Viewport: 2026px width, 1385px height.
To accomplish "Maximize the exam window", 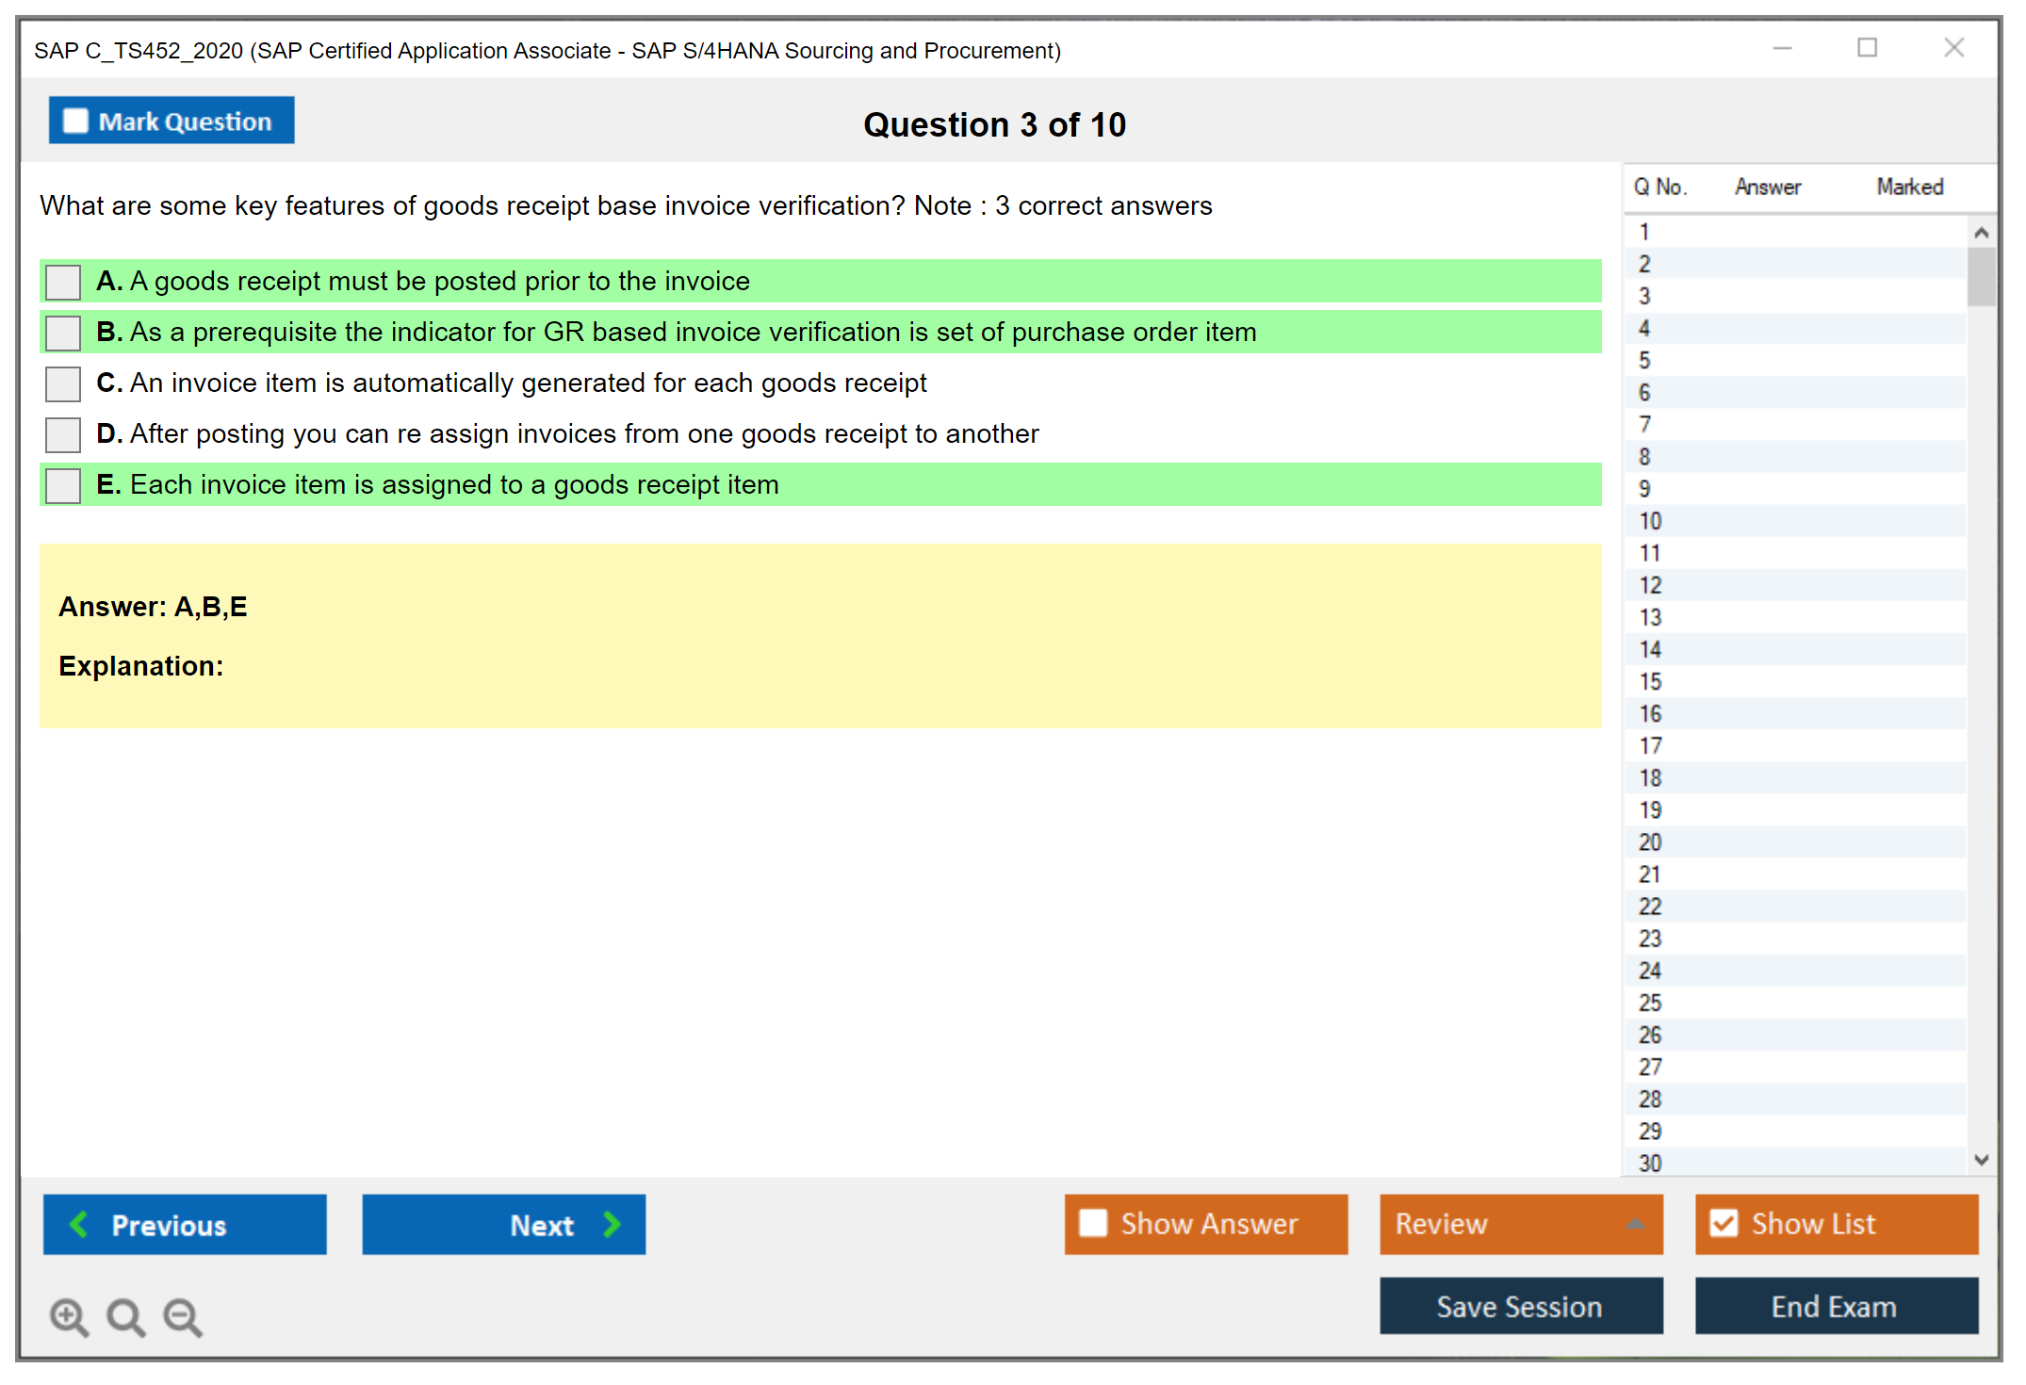I will pos(1867,48).
